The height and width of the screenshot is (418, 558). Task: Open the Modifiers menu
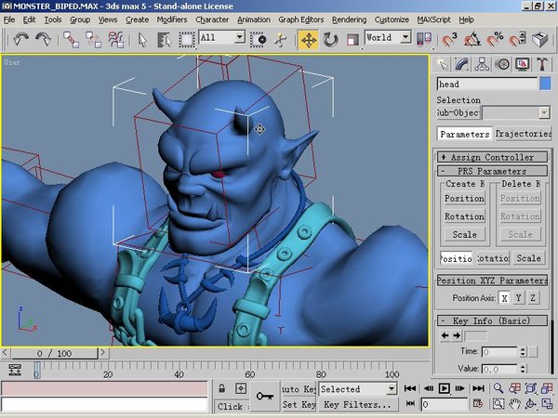coord(171,19)
